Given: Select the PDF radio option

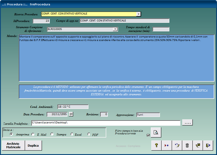Looking at the screenshot, I should click(89, 134).
